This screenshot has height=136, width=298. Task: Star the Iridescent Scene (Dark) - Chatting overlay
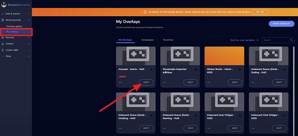tap(151, 115)
